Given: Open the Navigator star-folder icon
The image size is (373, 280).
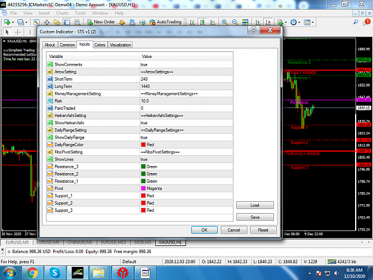Looking at the screenshot, I should (x=57, y=22).
